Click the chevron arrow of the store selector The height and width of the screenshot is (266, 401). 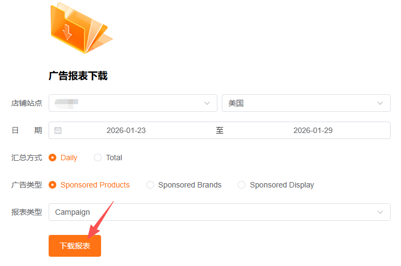click(207, 103)
